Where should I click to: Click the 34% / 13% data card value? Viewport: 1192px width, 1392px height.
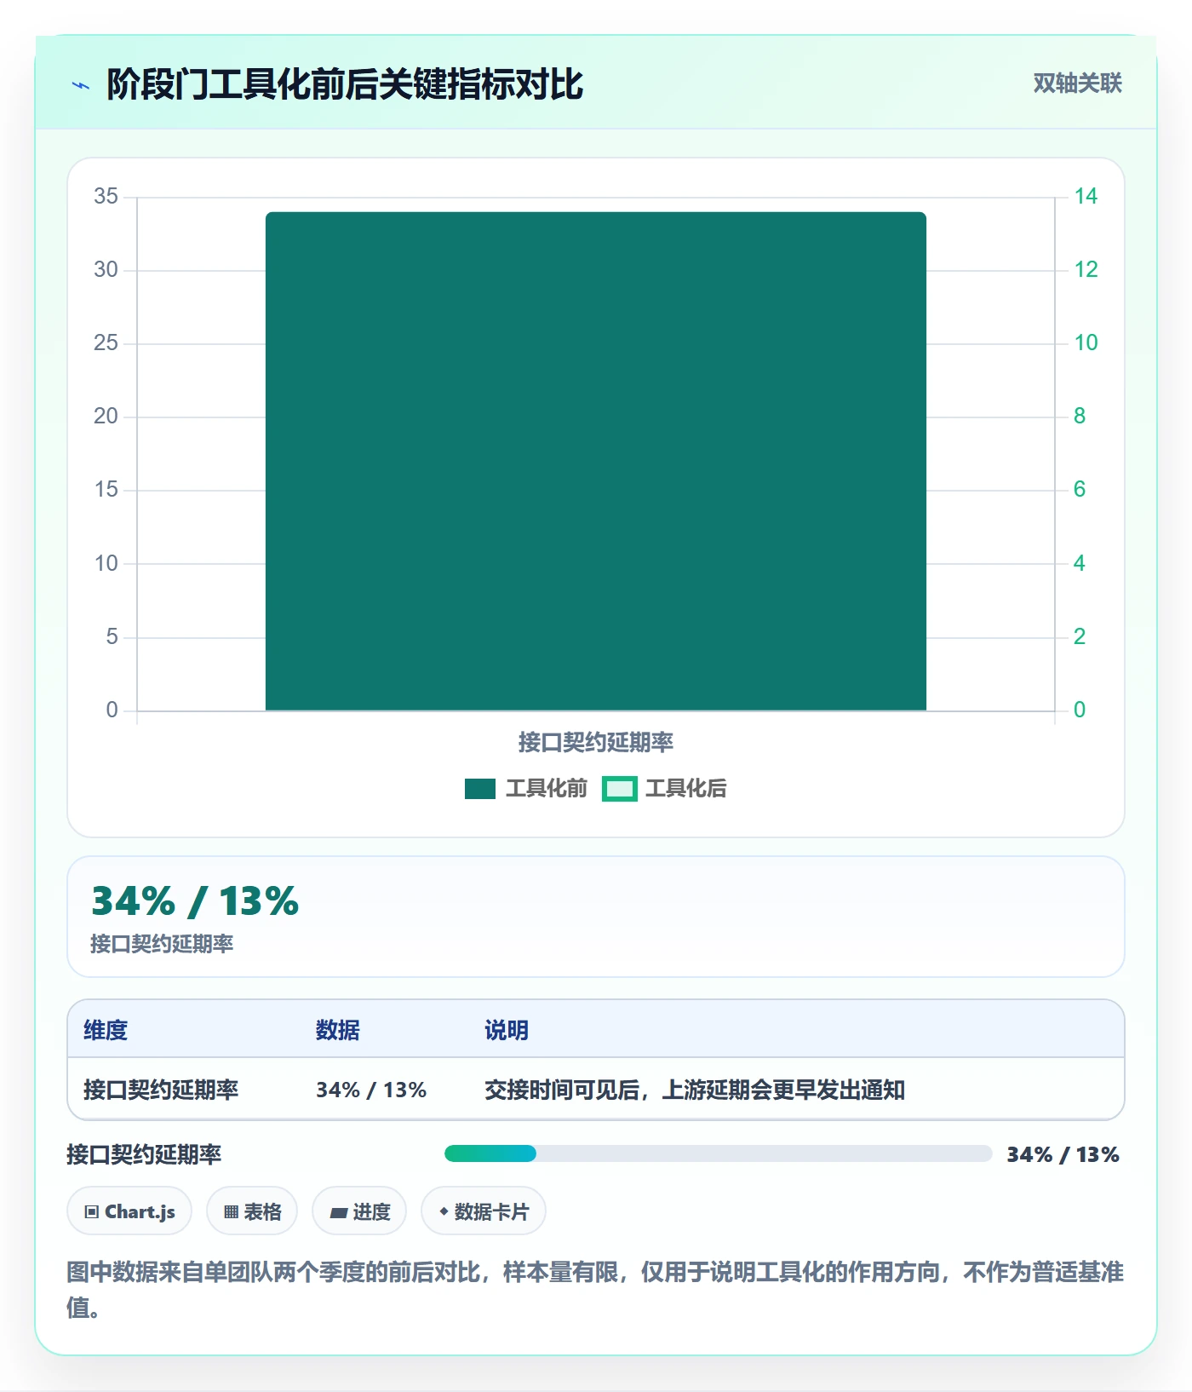(x=195, y=901)
